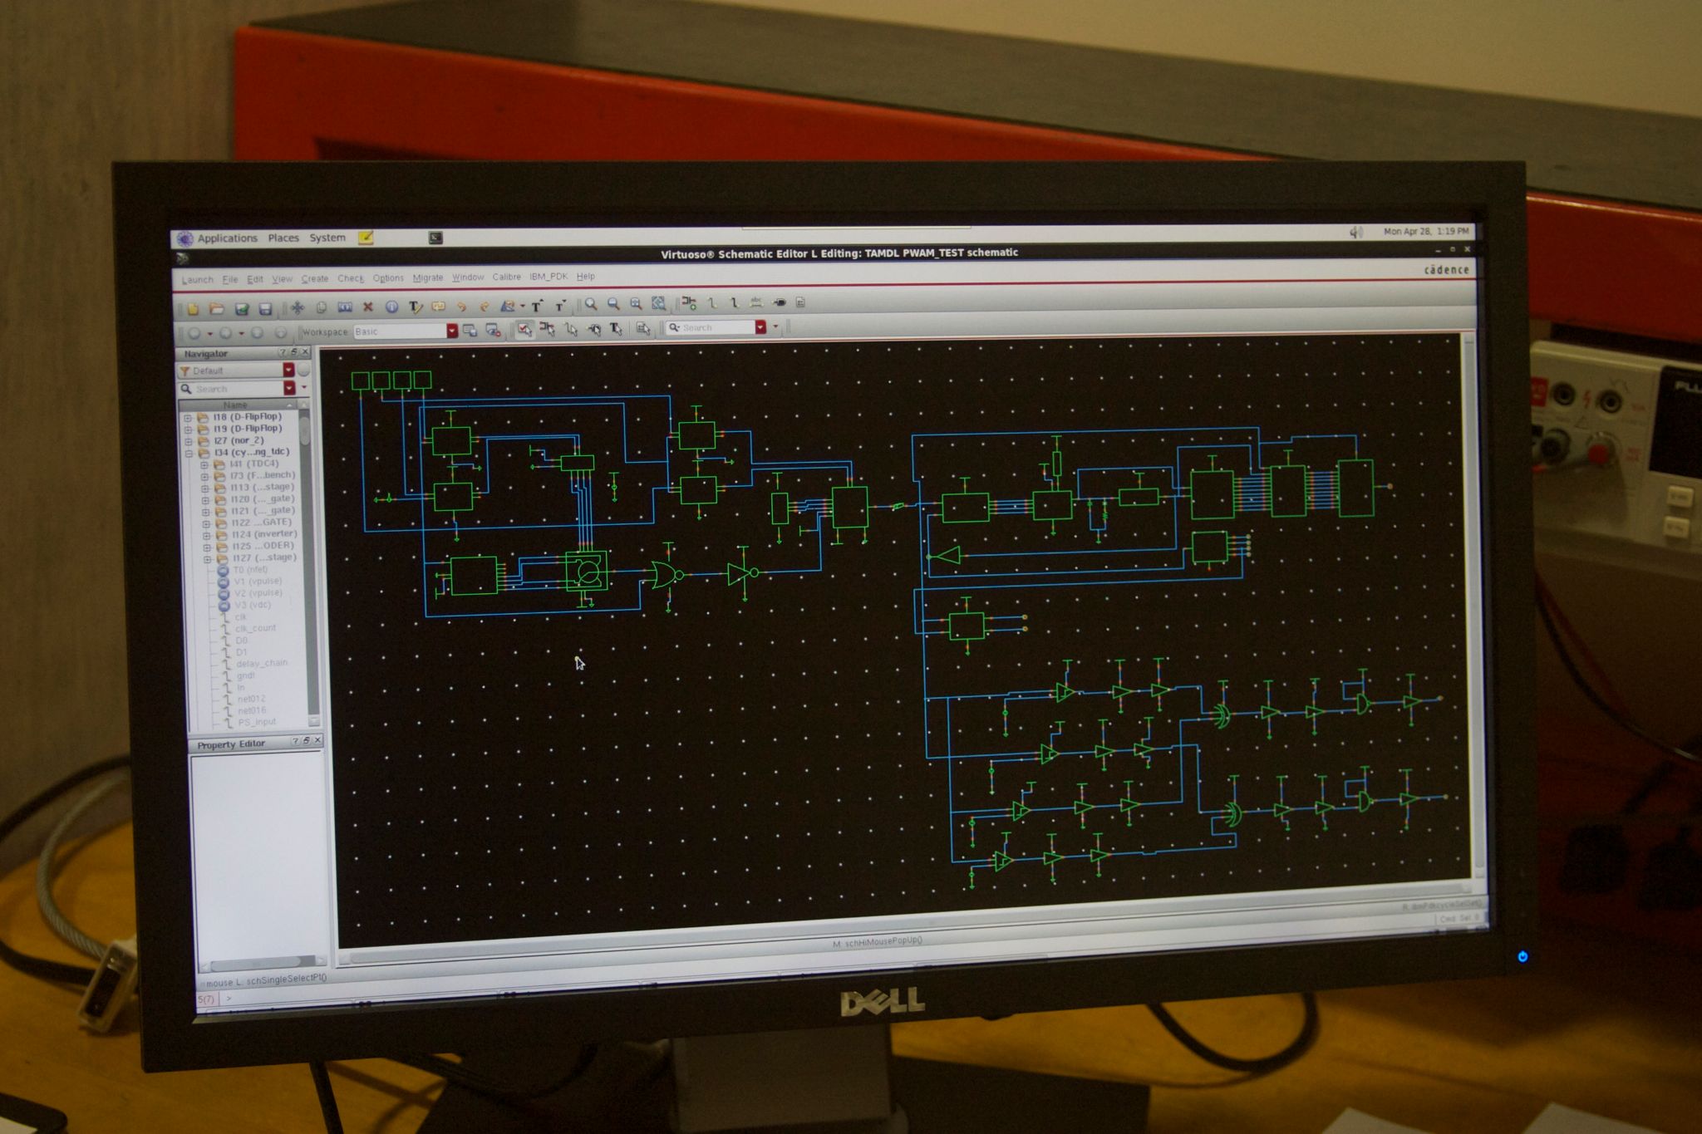Expand the I124 (inverter) tree node

click(206, 535)
